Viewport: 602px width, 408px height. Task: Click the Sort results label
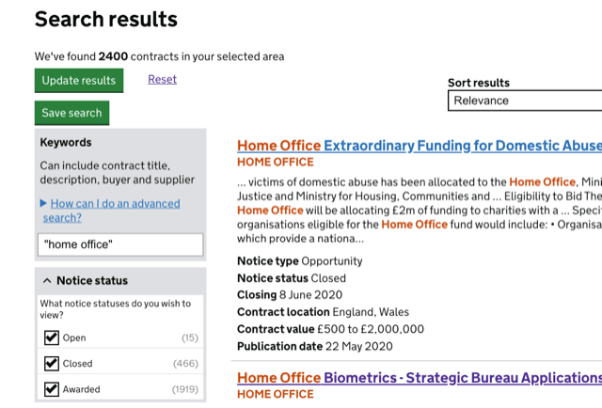point(478,83)
